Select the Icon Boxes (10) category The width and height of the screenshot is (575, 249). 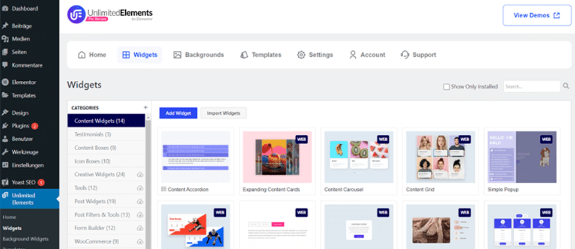click(x=107, y=161)
